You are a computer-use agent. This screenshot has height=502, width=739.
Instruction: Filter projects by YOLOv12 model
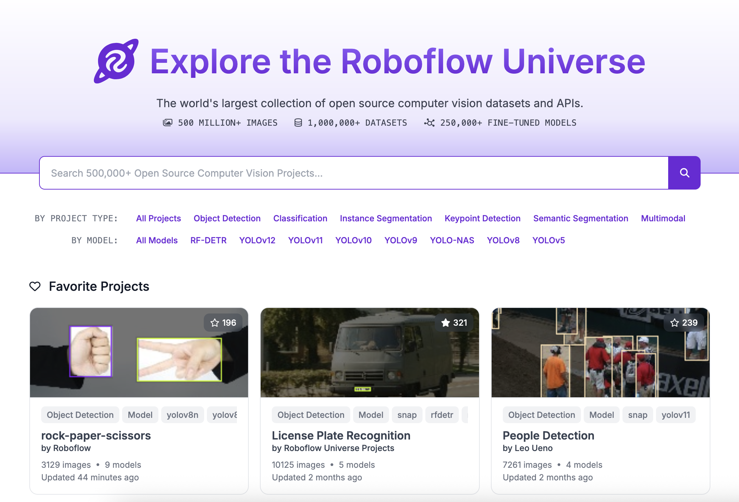point(257,240)
